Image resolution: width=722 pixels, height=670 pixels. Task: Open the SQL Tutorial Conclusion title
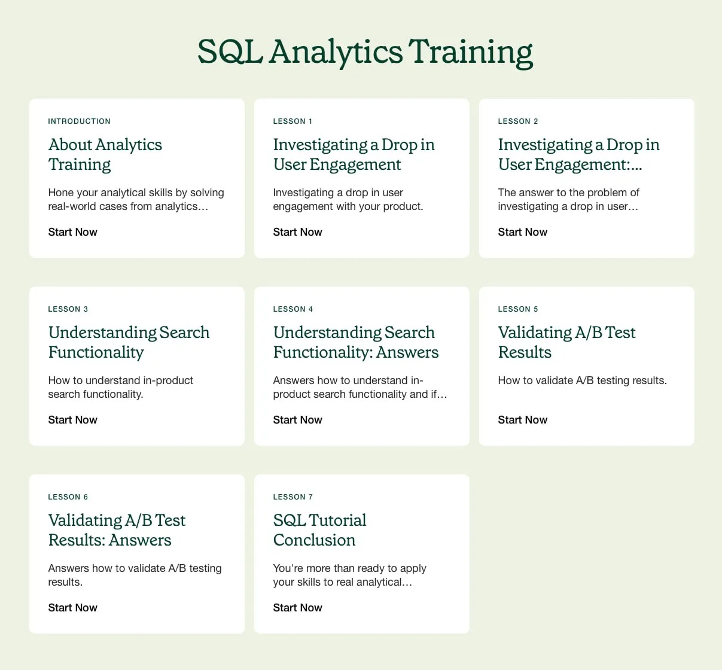[x=319, y=530]
